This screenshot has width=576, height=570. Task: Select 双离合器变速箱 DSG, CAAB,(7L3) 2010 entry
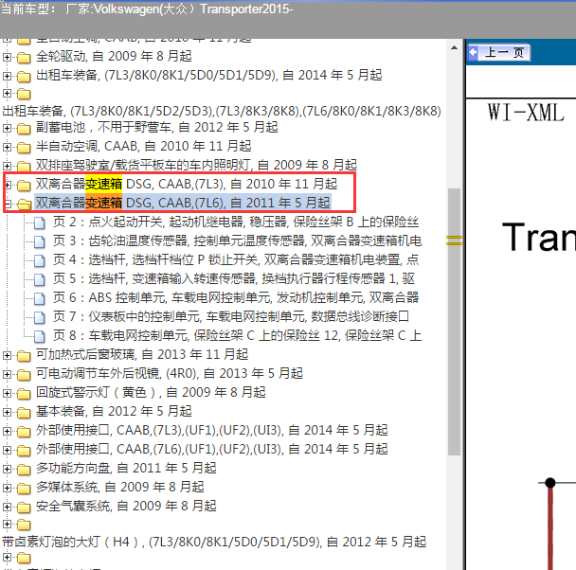(x=187, y=184)
